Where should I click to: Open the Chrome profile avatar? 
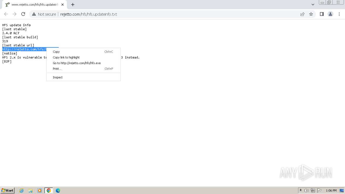330,14
